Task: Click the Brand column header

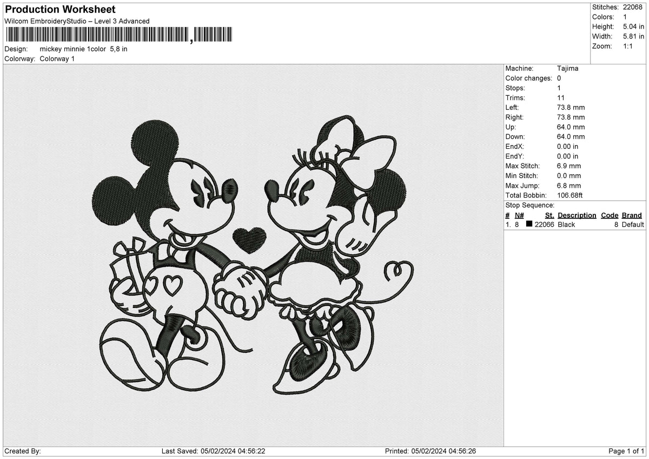Action: (632, 215)
